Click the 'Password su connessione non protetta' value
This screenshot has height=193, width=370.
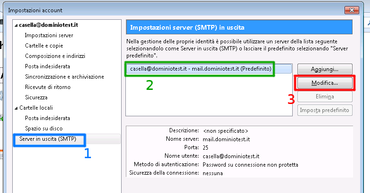tap(250, 165)
